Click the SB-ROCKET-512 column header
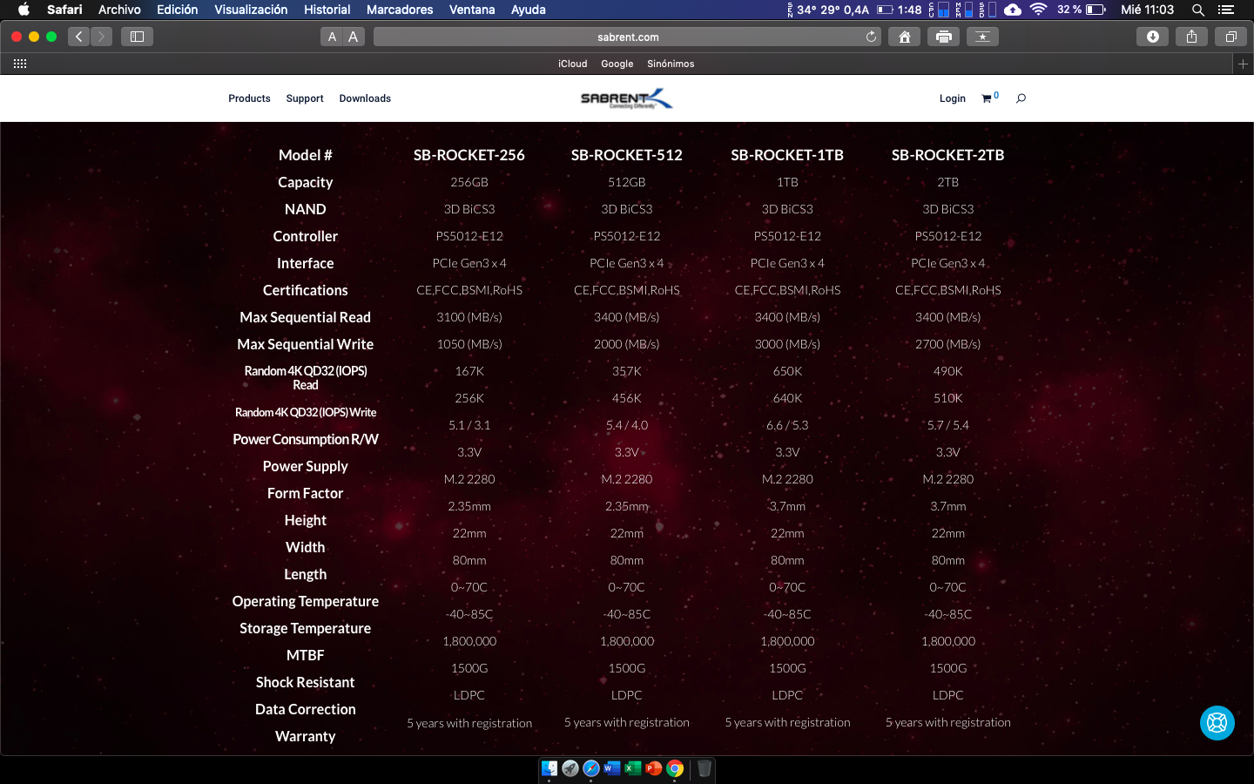 627,155
